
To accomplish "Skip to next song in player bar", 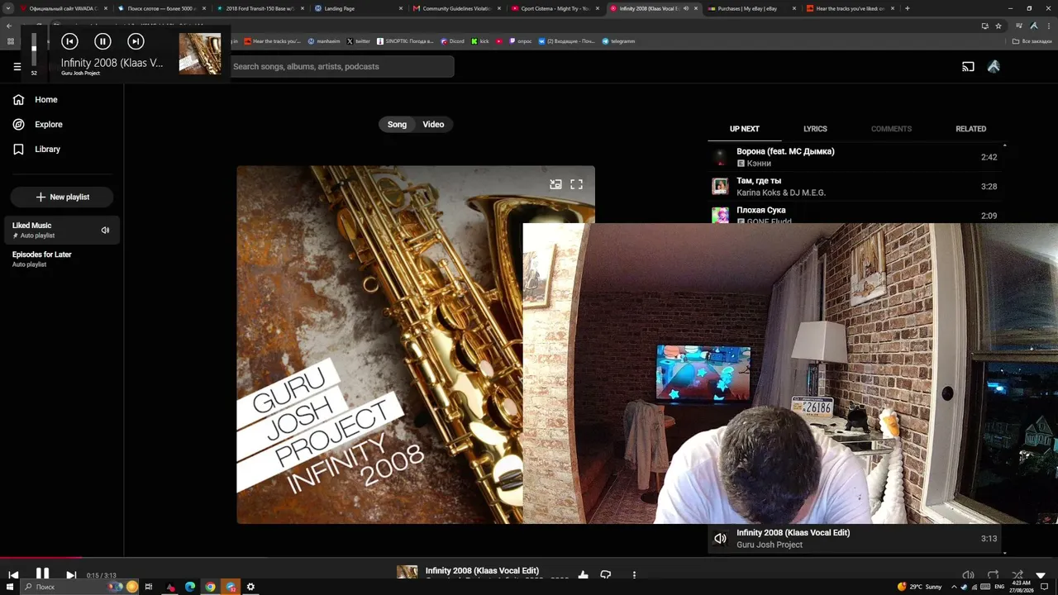I will (71, 575).
